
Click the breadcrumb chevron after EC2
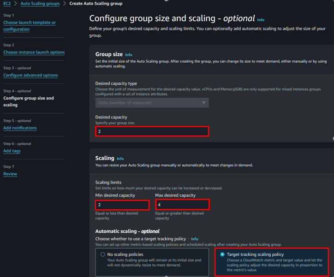(x=16, y=4)
